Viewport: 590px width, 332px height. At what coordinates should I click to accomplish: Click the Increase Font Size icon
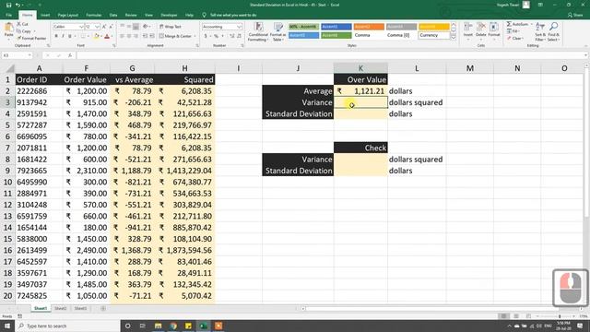coord(104,27)
